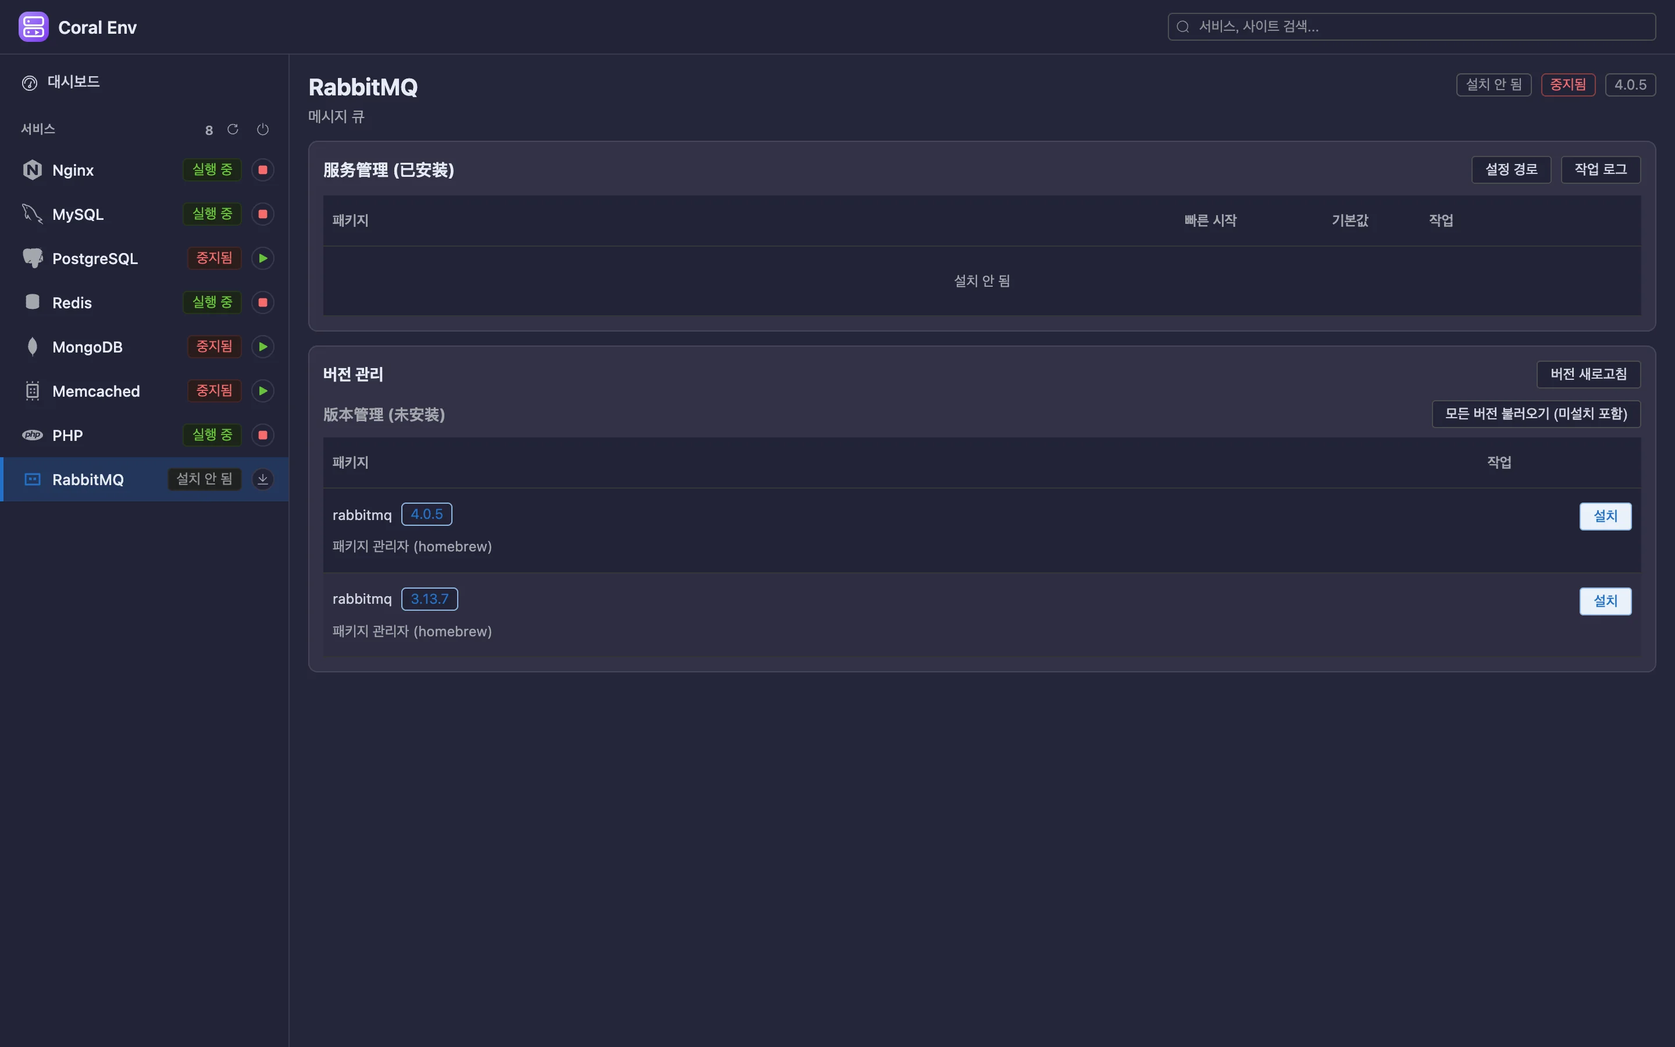Start the Memcached service

tap(262, 391)
